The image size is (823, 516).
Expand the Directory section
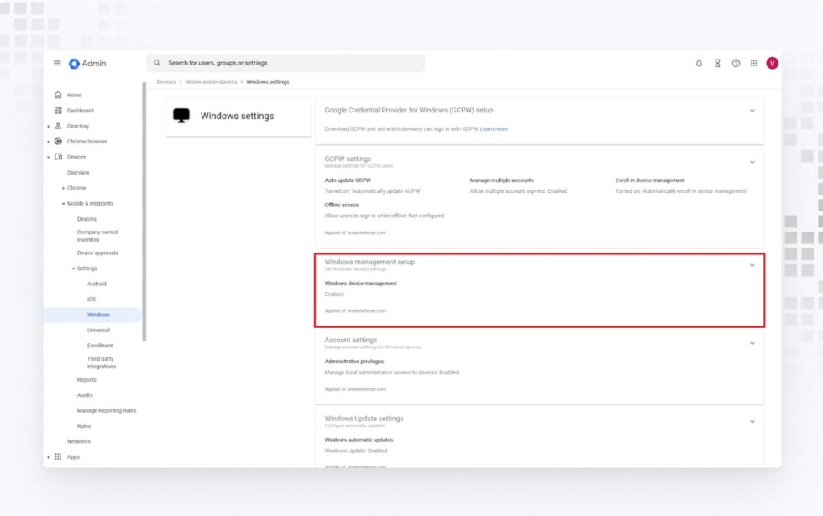49,126
